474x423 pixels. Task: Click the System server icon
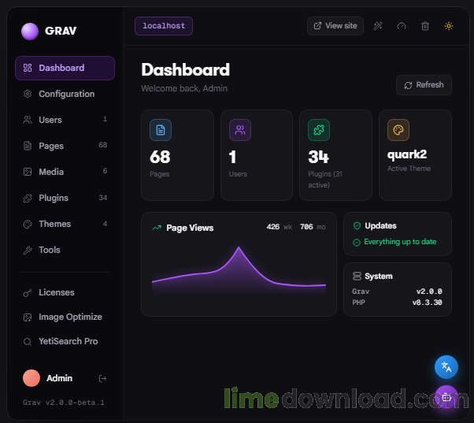pyautogui.click(x=357, y=276)
